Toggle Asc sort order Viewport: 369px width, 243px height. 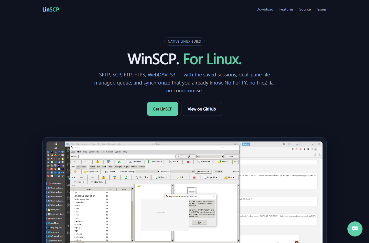[x=78, y=167]
